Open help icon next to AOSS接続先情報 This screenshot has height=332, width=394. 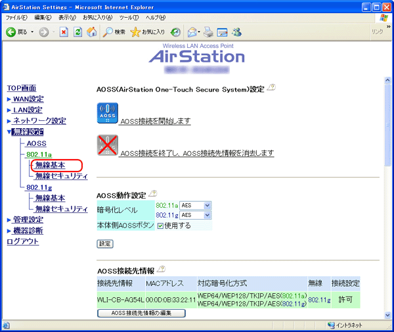[x=161, y=269]
